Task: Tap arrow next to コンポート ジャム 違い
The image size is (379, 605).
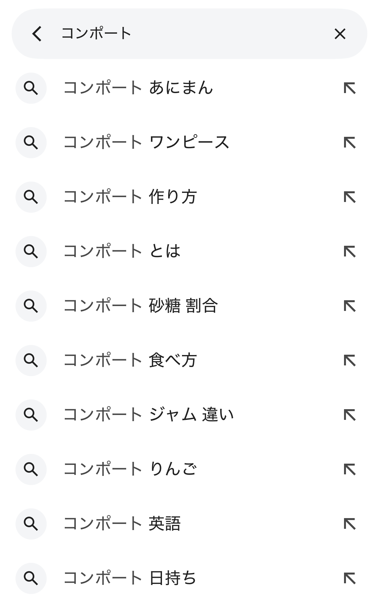Action: (350, 415)
